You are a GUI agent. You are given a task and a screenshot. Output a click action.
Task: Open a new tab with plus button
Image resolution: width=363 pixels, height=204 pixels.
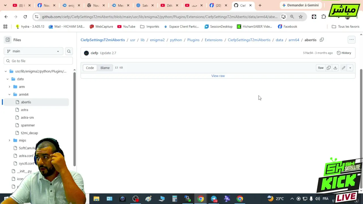click(x=260, y=5)
